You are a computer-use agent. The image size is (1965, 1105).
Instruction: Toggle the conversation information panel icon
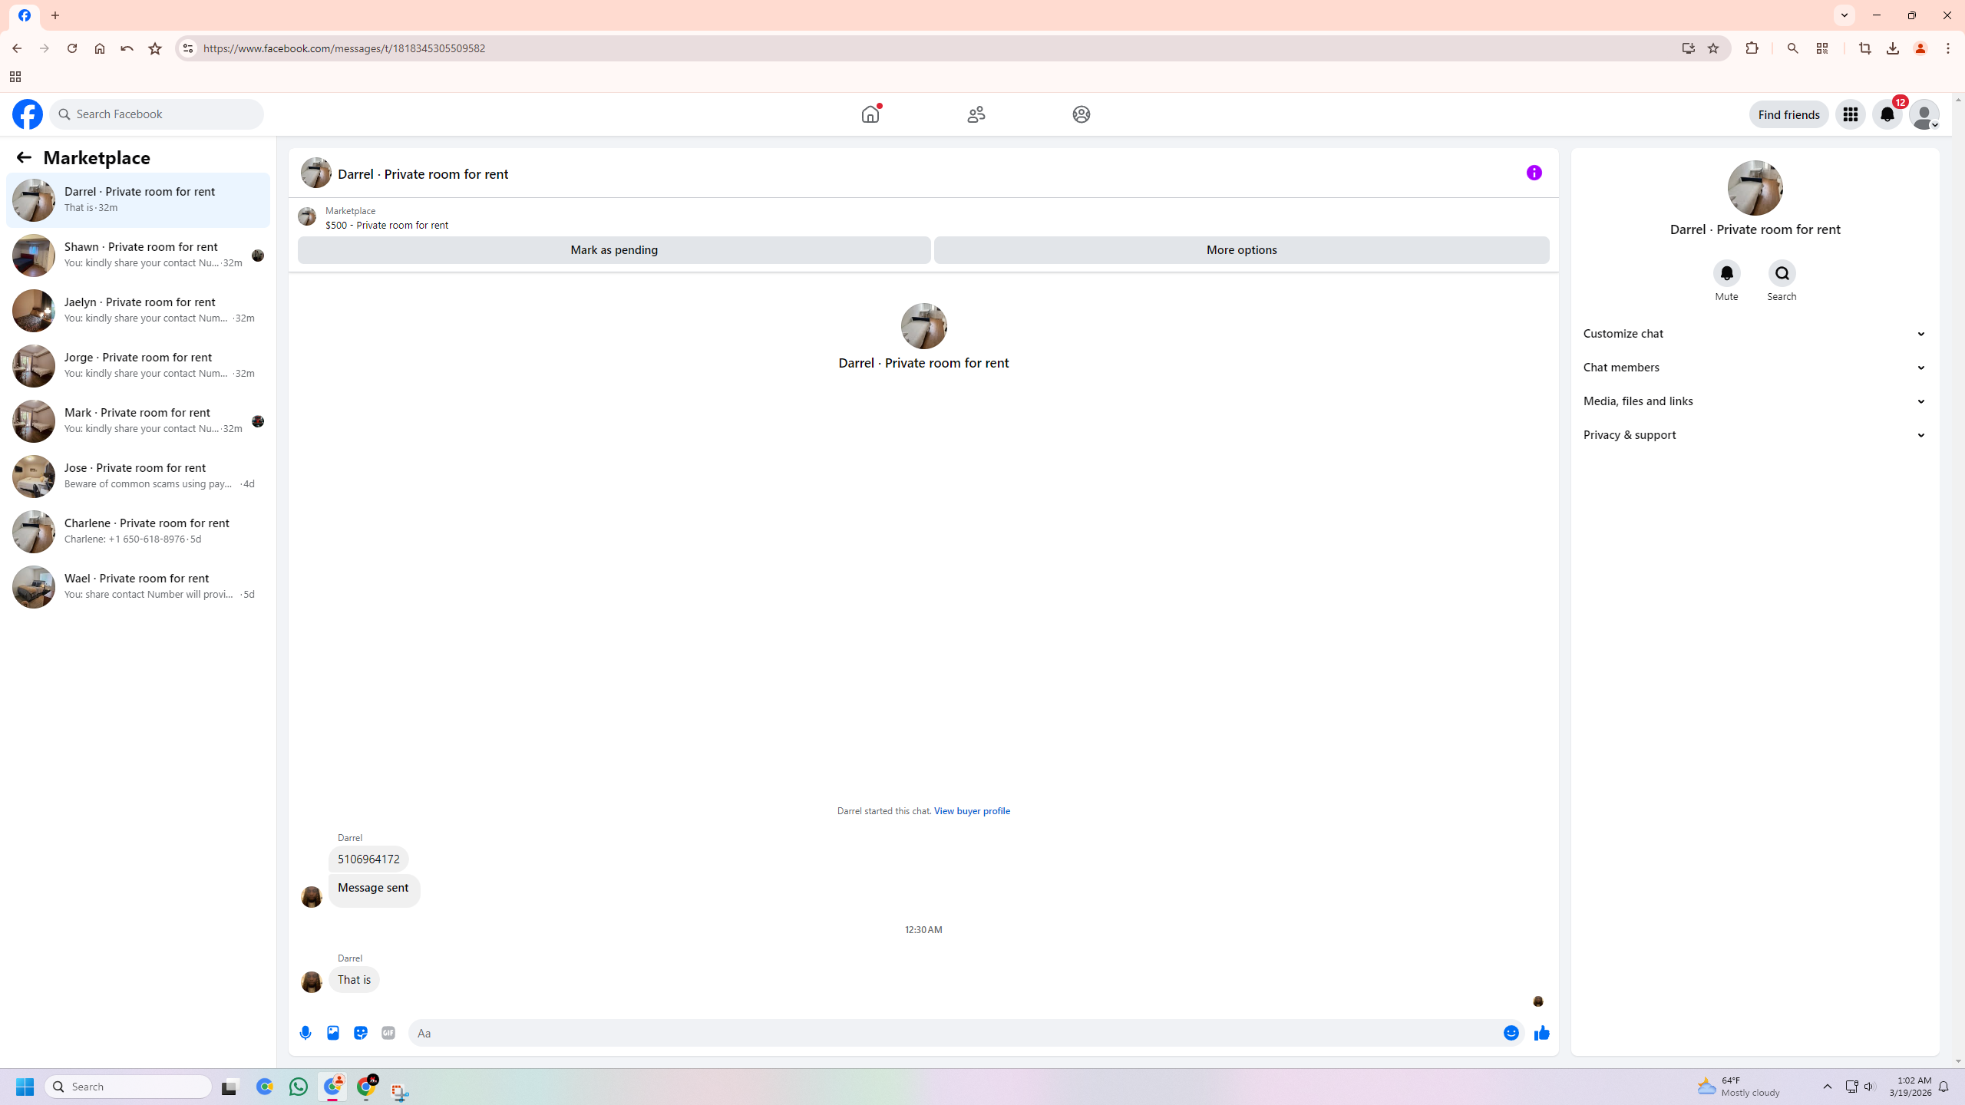1534,173
